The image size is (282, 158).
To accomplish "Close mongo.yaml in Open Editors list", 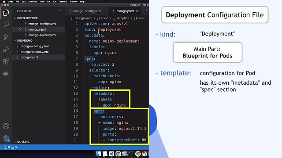I will tap(20, 29).
